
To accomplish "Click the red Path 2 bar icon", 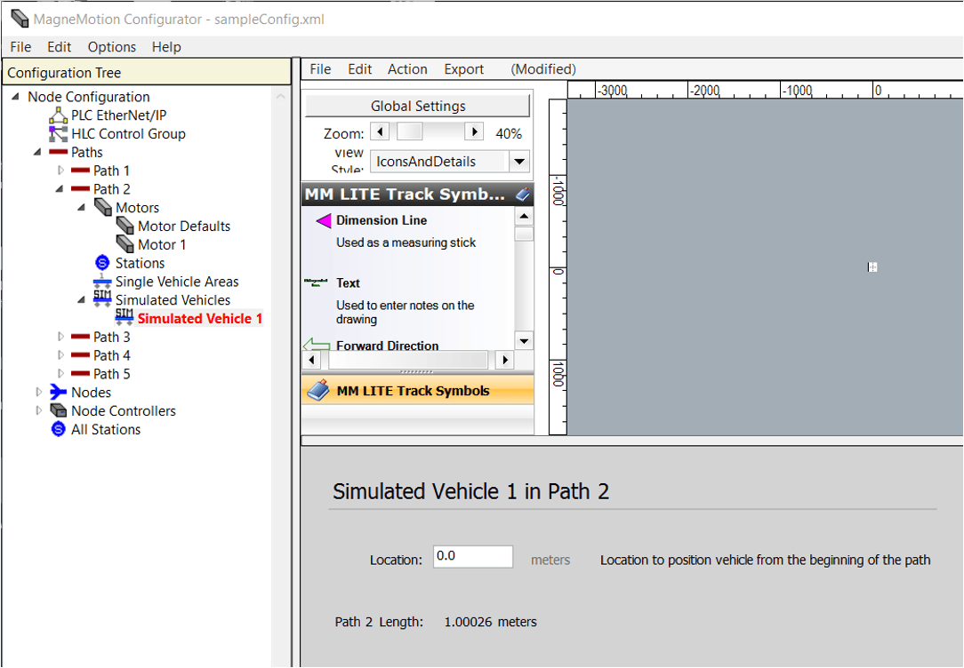I will 80,189.
